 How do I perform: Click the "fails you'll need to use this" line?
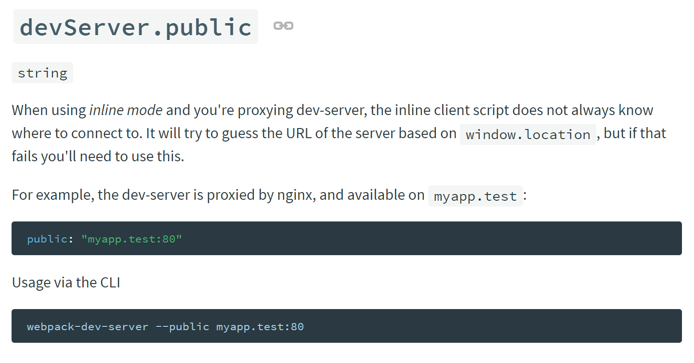98,156
